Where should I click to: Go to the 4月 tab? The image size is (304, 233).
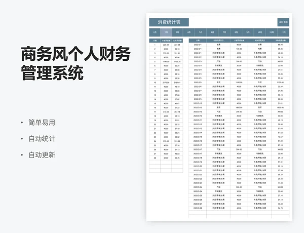[189, 32]
